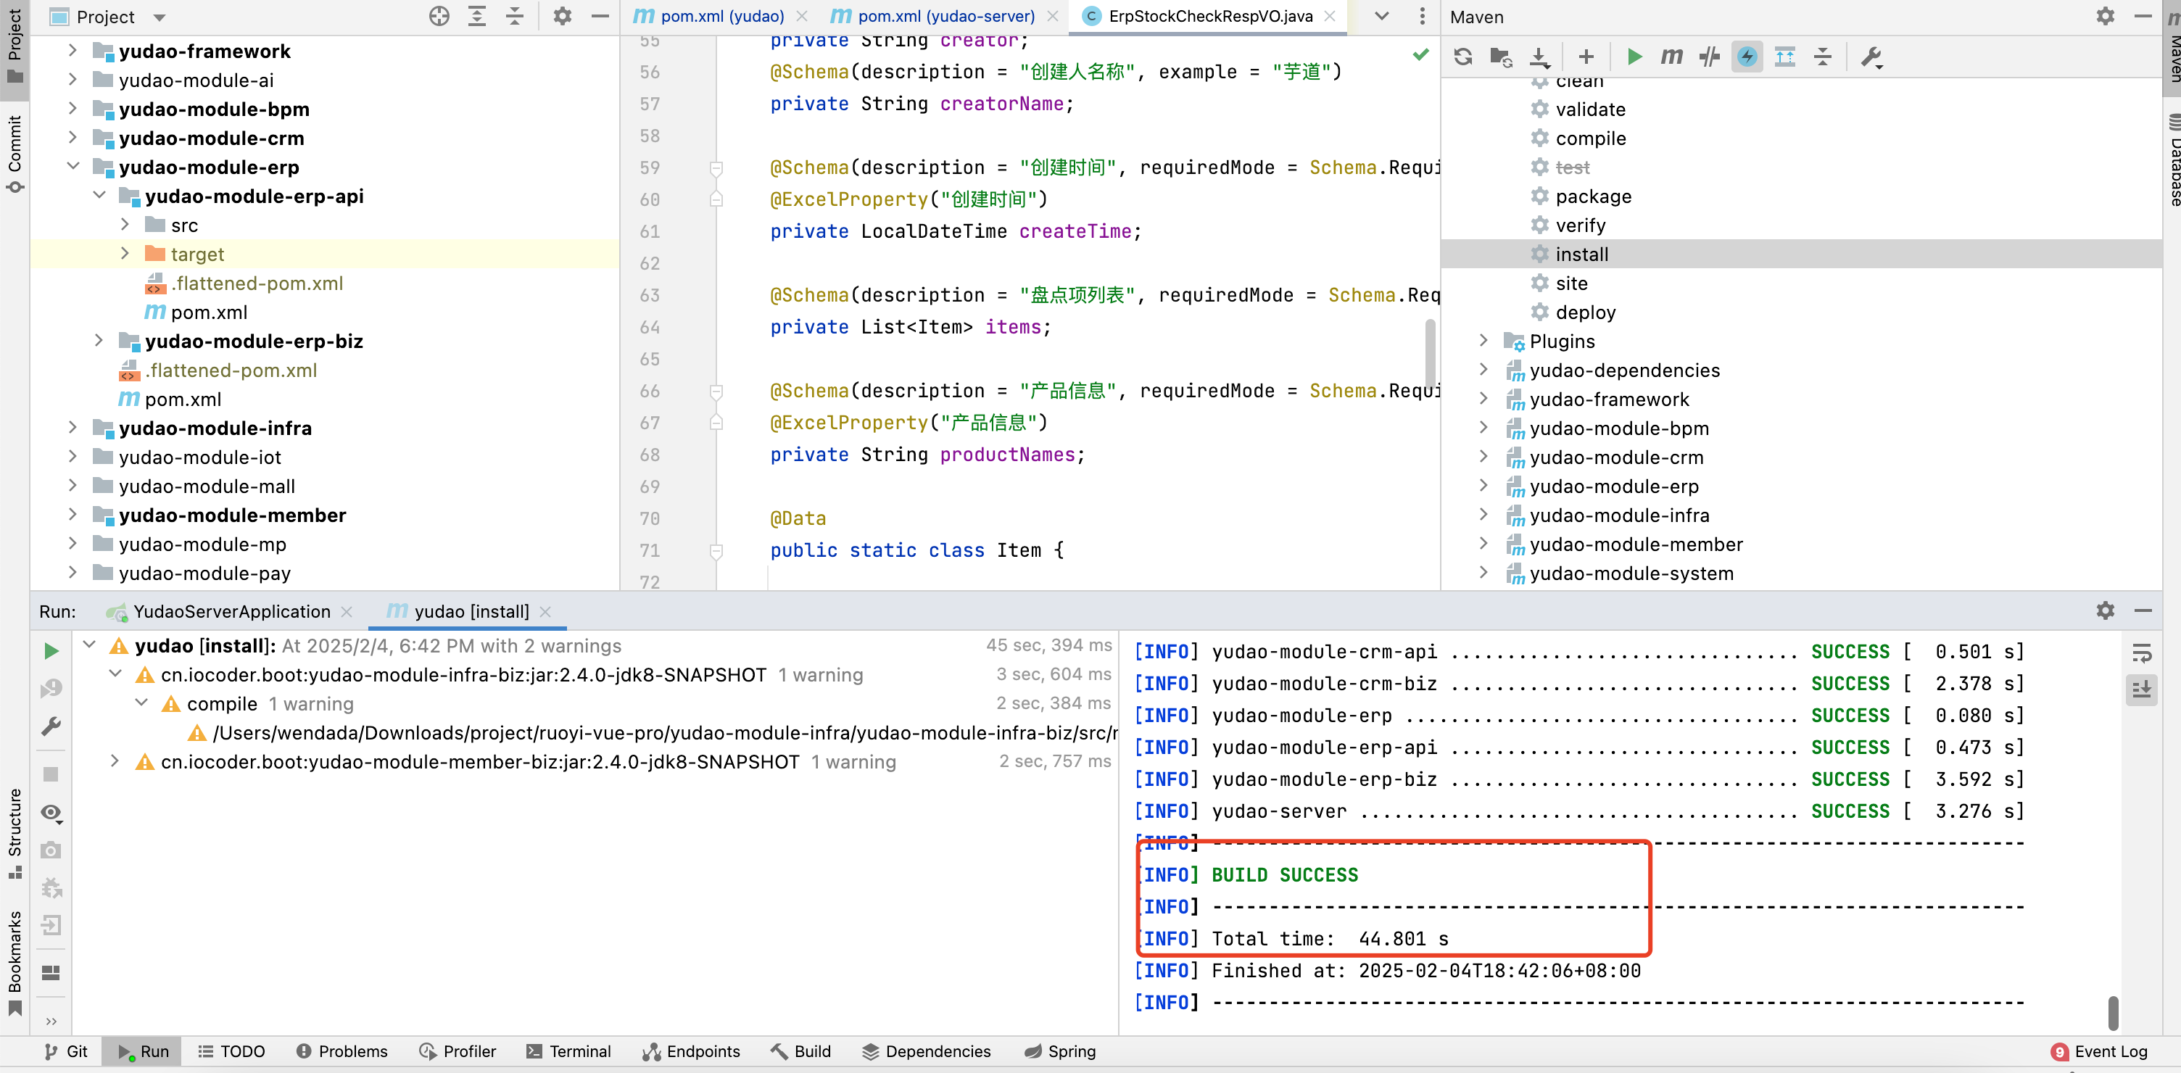
Task: Open Project view dropdown
Action: click(x=160, y=17)
